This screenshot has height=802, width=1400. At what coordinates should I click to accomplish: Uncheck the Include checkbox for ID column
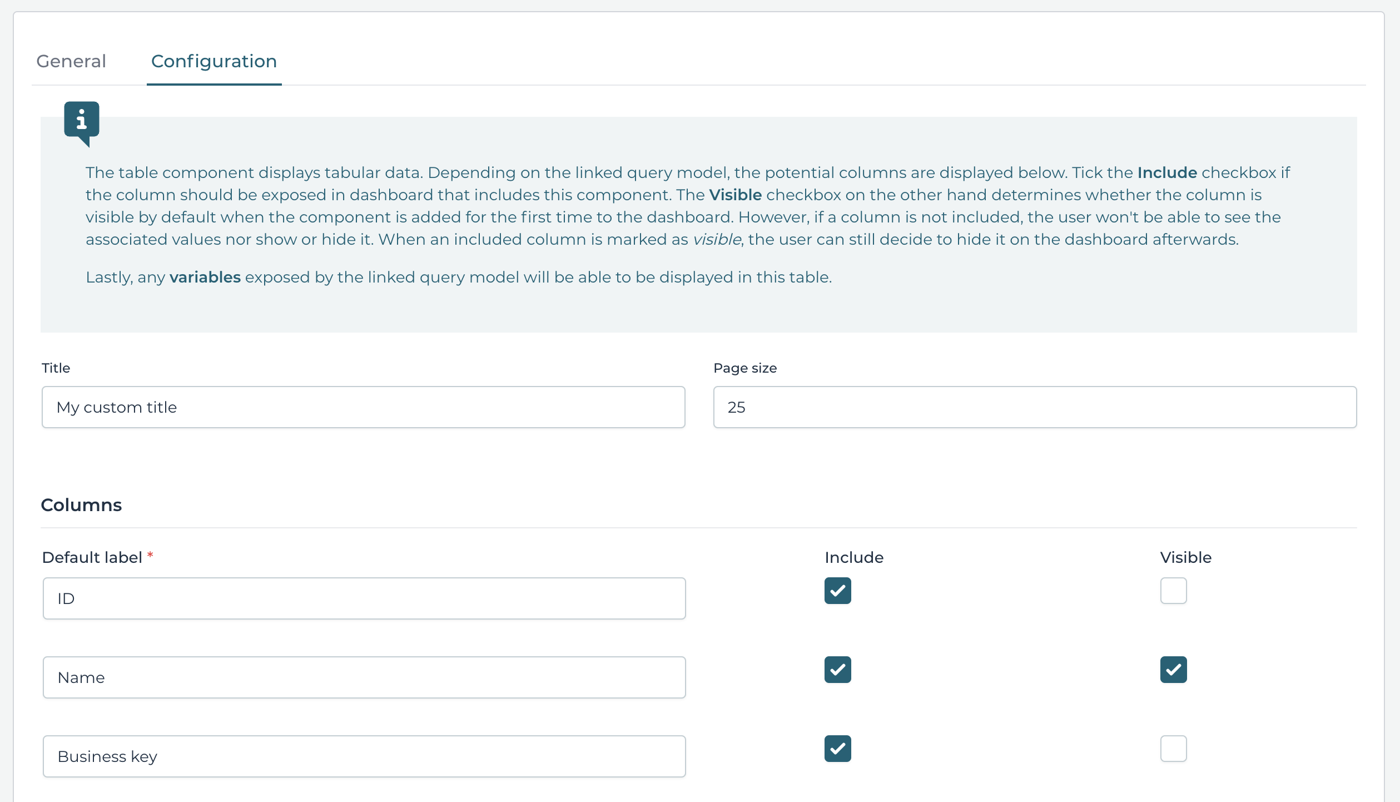click(x=837, y=591)
